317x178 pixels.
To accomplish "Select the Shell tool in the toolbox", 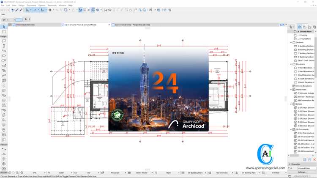I will [4, 66].
